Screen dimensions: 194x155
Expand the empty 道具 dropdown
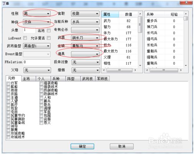pos(85,54)
